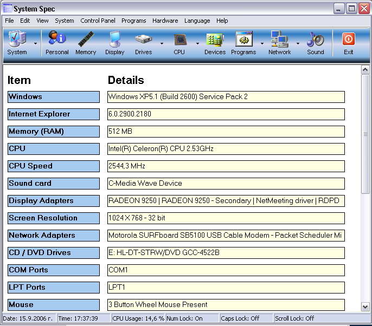Click the 3 Button Wheel Mouse Present field
The width and height of the screenshot is (372, 326).
[226, 305]
